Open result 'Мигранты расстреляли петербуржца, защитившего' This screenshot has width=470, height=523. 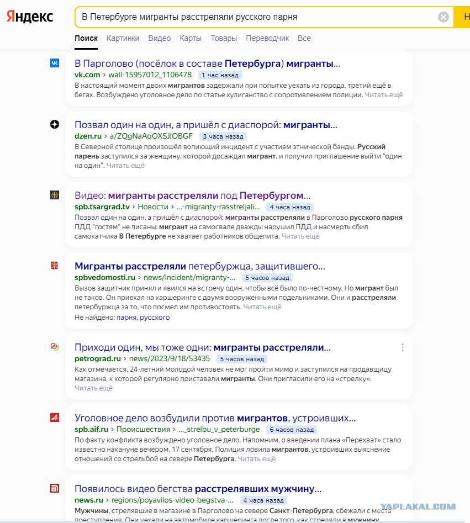click(x=200, y=266)
